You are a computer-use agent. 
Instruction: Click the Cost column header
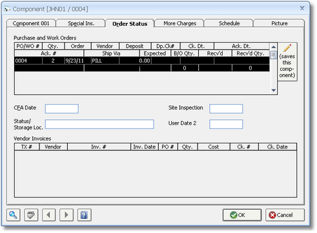(214, 147)
